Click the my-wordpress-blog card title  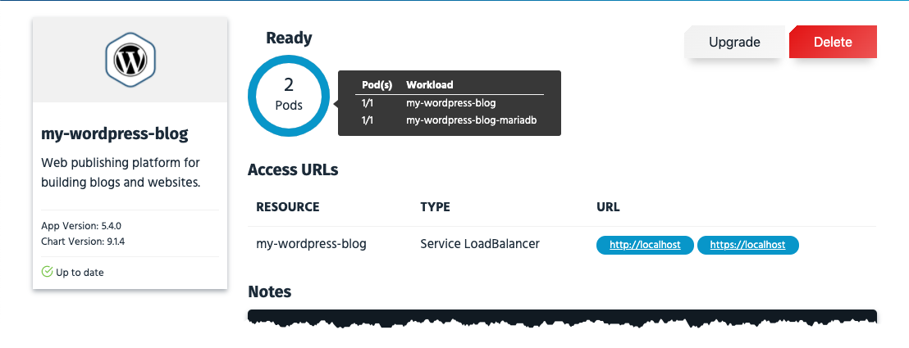114,133
